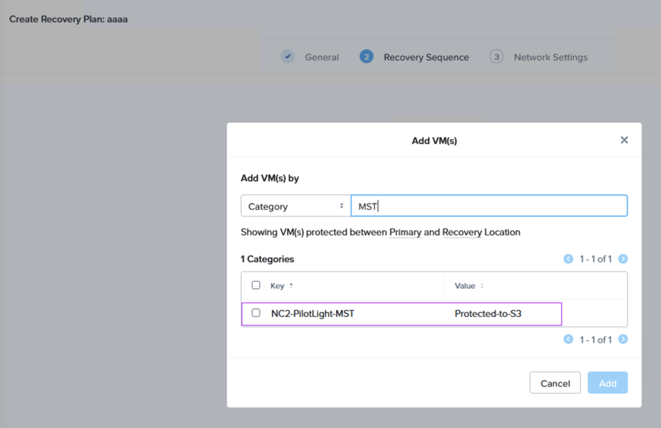
Task: Select the Protected-to-S3 value cell
Action: [488, 314]
